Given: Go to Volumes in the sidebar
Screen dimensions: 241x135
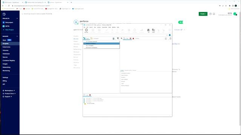Looking at the screenshot, I should point(5,50).
